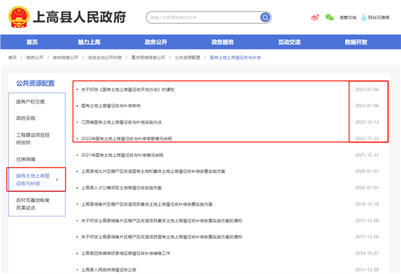
Task: Open 关于印发上高县城南片区…国有土地 notice article
Action: pos(161,237)
